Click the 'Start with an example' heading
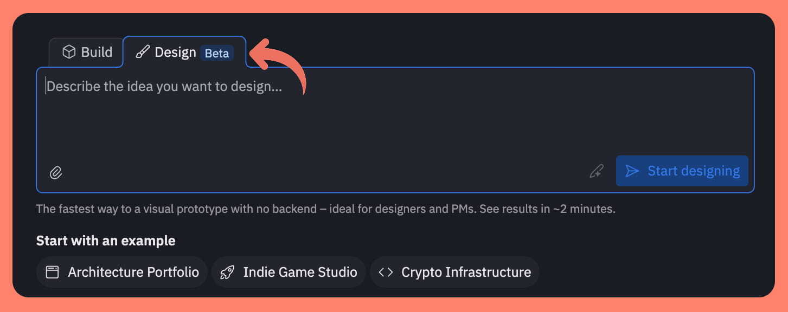 [x=106, y=240]
